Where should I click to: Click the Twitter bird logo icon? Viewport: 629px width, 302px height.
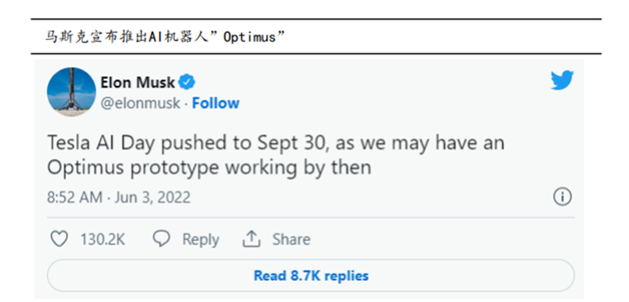(562, 81)
